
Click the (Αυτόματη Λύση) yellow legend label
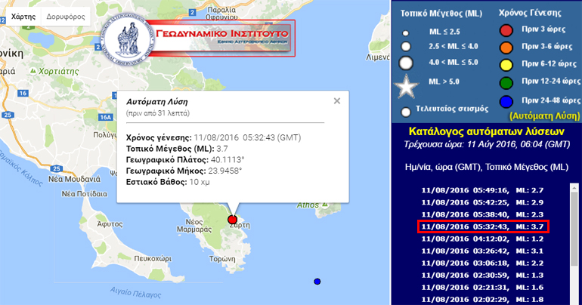(544, 116)
